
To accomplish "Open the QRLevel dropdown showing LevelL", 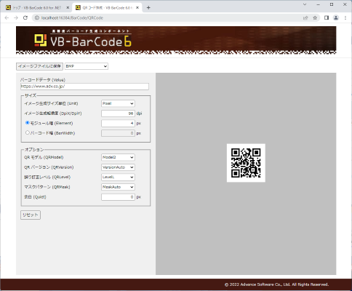I will pyautogui.click(x=118, y=178).
